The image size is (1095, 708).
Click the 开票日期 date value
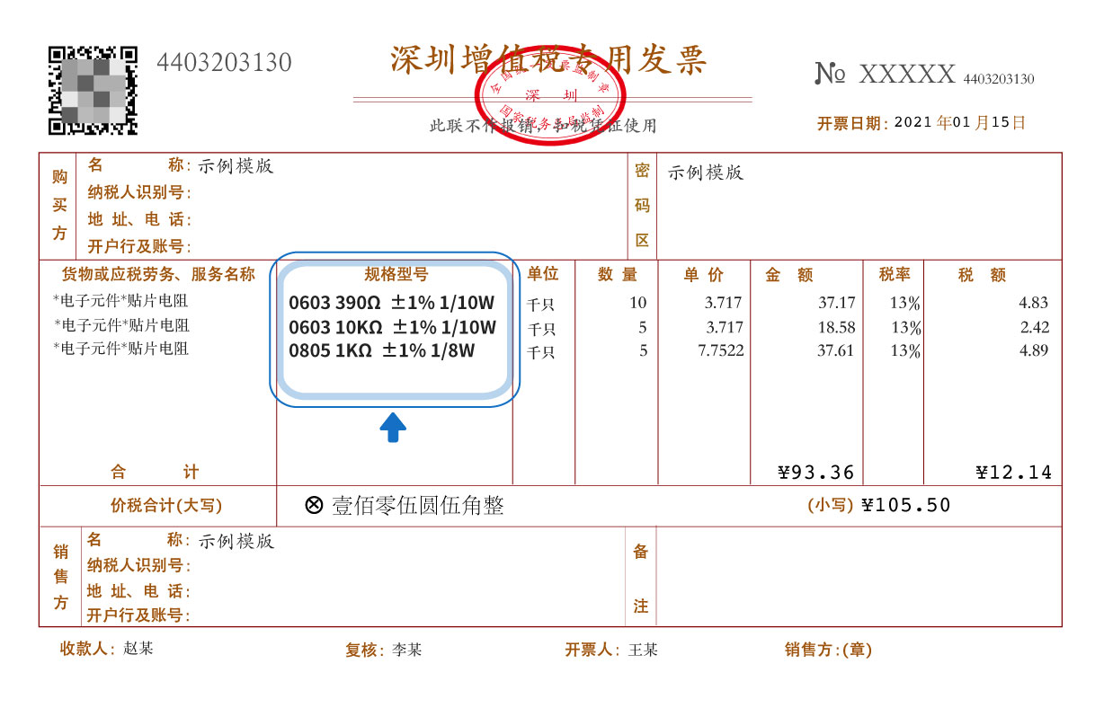pyautogui.click(x=960, y=123)
